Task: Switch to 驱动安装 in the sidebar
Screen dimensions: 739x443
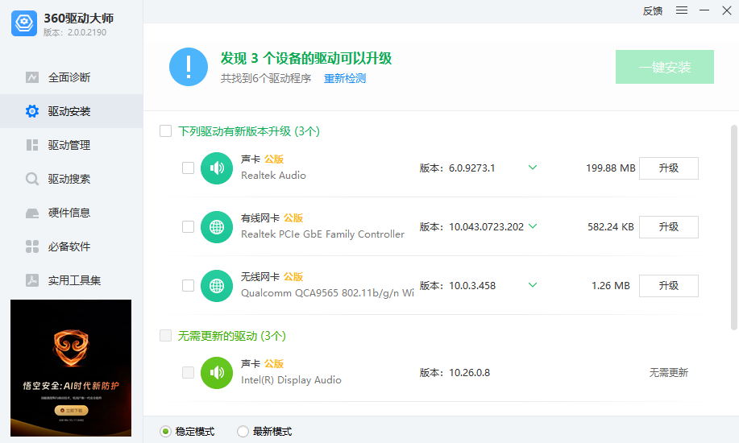Action: 71,111
